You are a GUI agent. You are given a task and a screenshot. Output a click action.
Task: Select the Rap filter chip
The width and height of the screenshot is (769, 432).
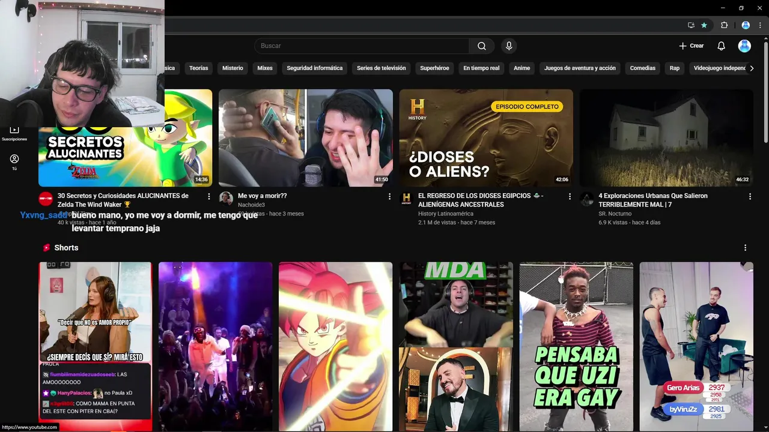675,68
